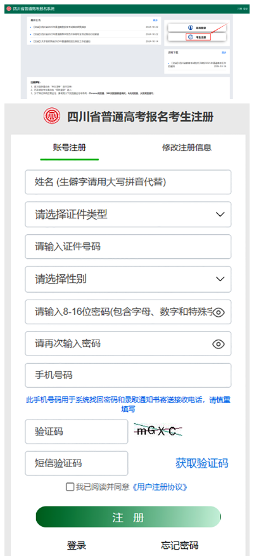This screenshot has height=556, width=254.
Task: Open the 请选择证件类型 dropdown
Action: [128, 214]
